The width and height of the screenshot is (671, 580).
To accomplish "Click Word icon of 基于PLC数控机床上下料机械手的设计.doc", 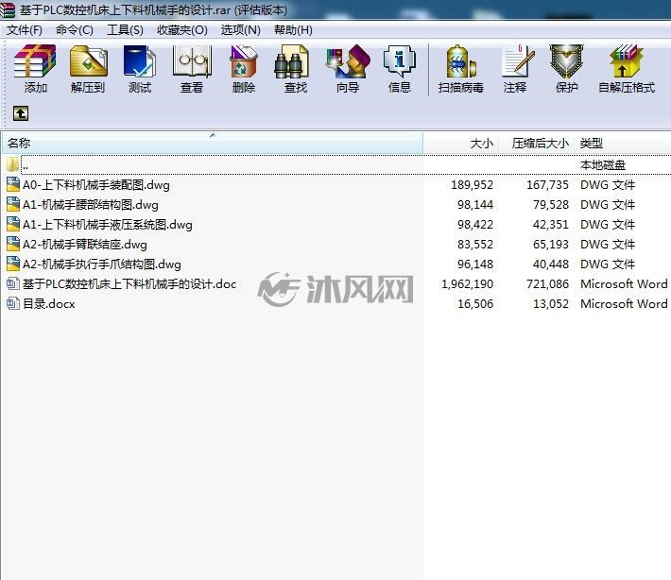I will tap(13, 283).
